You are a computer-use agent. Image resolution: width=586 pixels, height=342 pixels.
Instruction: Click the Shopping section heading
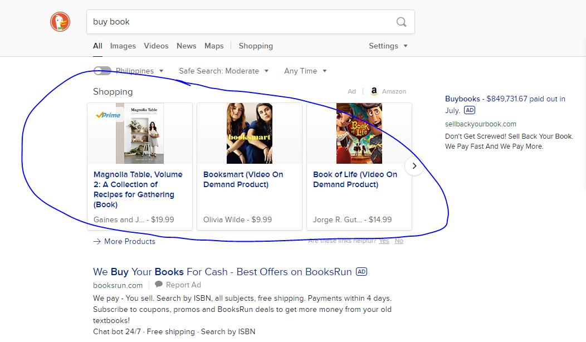(113, 91)
